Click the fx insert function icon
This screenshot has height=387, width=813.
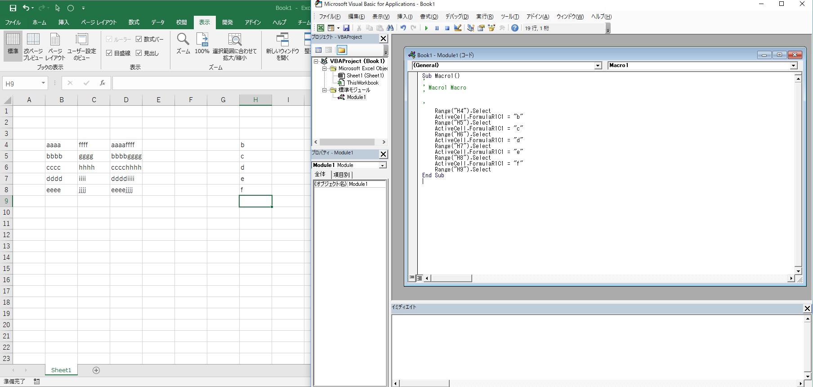click(x=103, y=83)
